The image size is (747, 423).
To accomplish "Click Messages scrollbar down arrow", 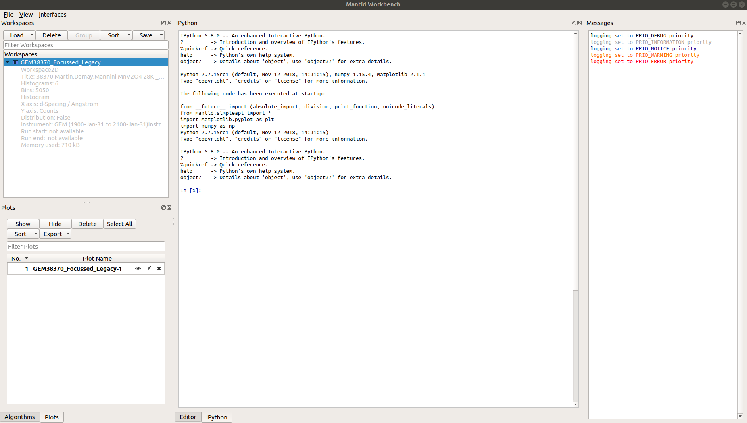I will (x=740, y=416).
